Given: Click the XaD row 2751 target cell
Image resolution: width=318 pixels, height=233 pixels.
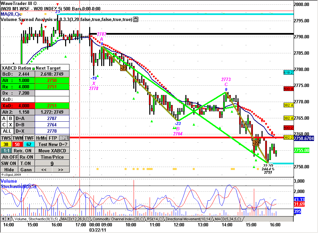Looking at the screenshot, I should 52,106.
